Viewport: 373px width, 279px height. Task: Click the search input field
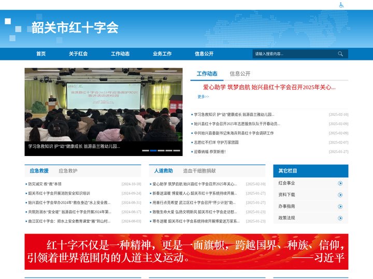click(295, 54)
